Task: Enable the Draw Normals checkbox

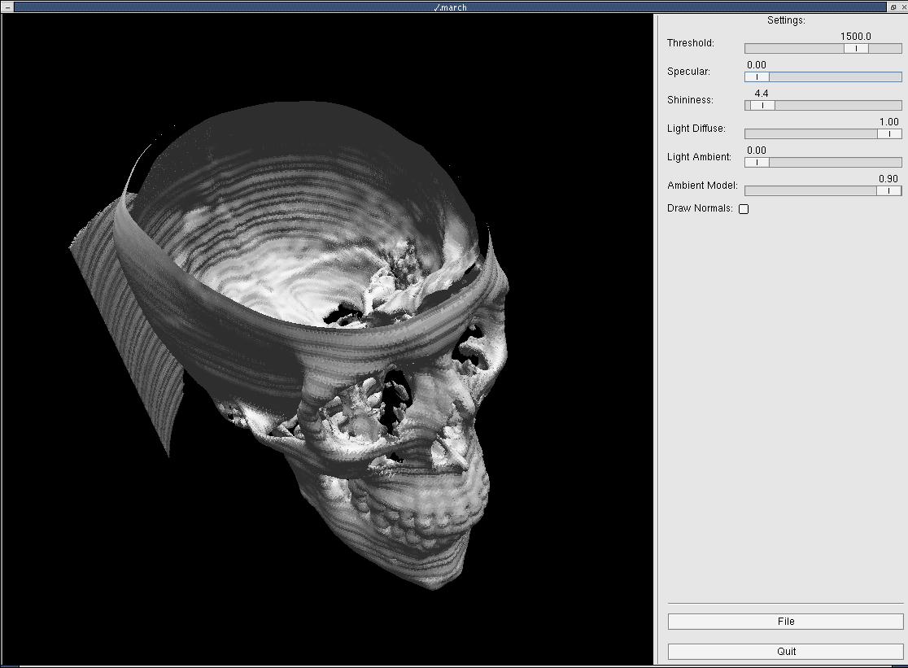Action: pos(744,209)
